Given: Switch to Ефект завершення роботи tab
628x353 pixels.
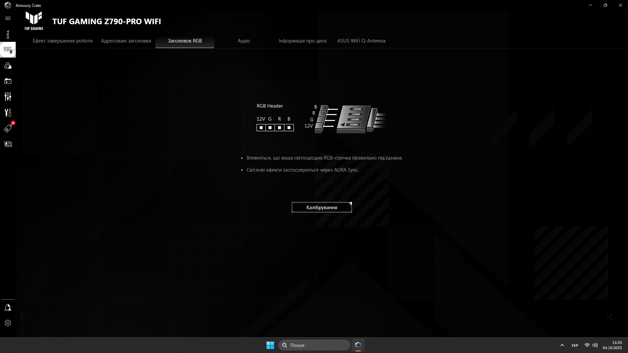Looking at the screenshot, I should pyautogui.click(x=62, y=41).
